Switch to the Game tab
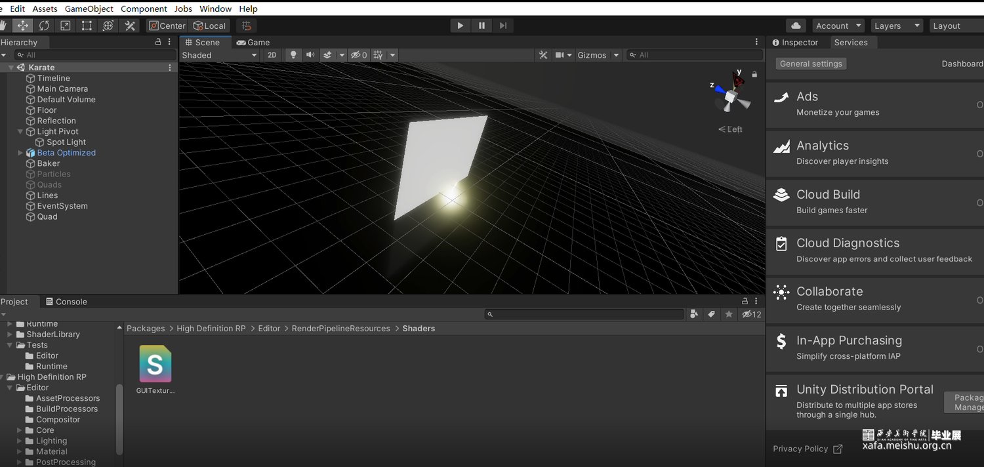 point(253,42)
